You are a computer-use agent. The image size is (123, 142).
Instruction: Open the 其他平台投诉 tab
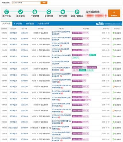click(x=43, y=24)
